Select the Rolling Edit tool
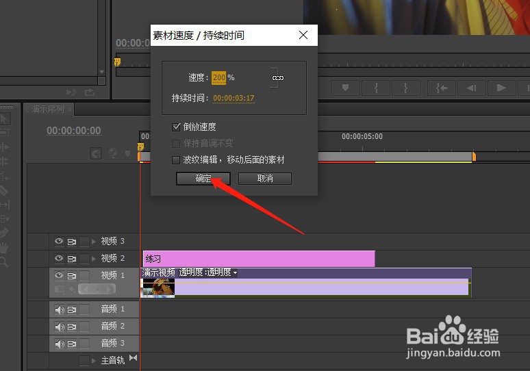Image resolution: width=530 pixels, height=371 pixels. coord(4,161)
